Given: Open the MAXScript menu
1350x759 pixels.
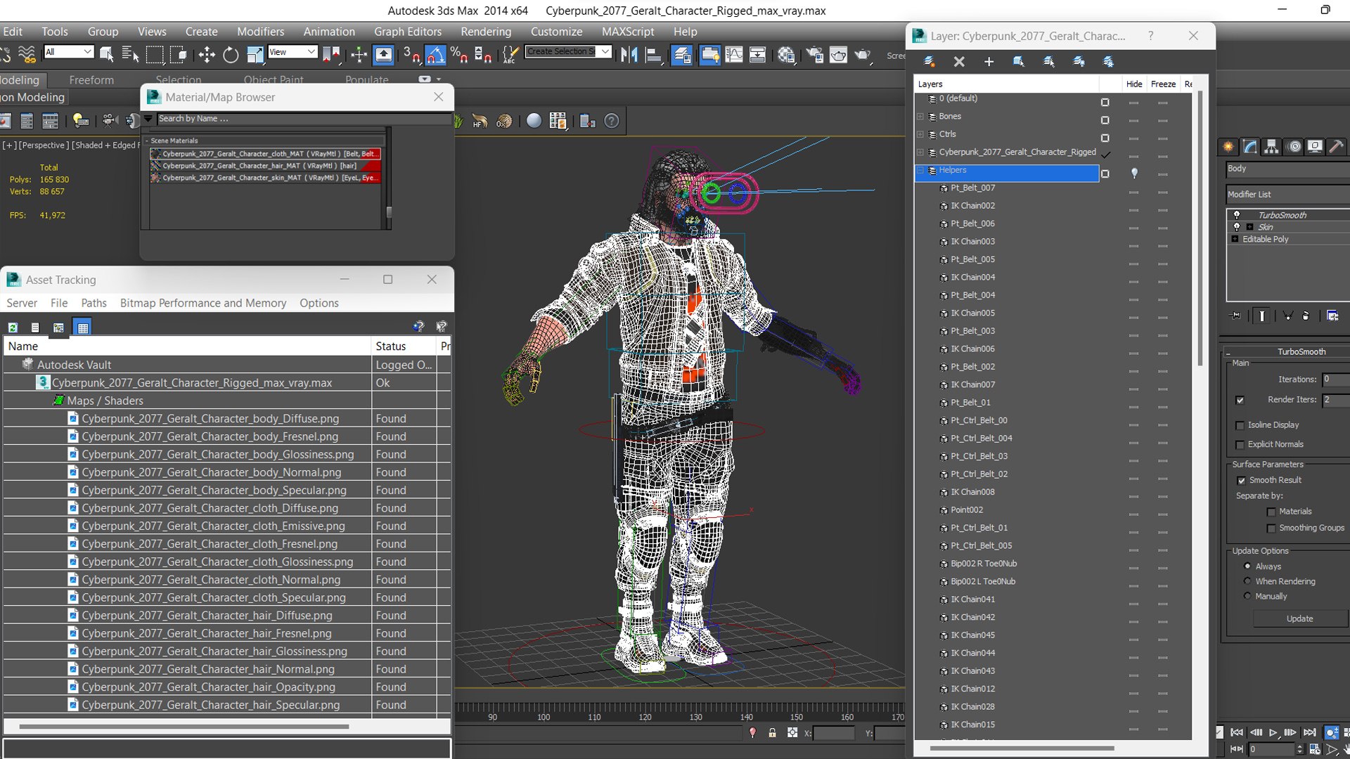Looking at the screenshot, I should click(x=628, y=32).
